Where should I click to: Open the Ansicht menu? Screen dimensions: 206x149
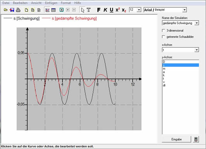click(36, 3)
